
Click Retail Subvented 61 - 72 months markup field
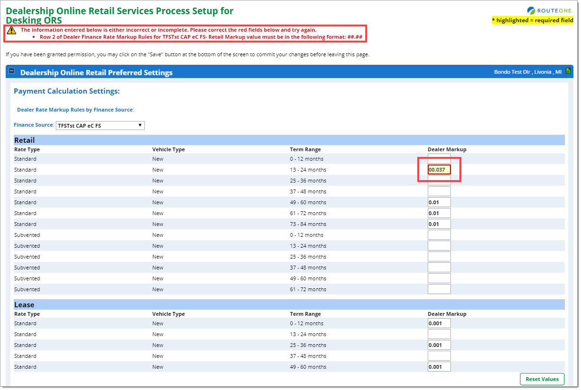pyautogui.click(x=439, y=289)
